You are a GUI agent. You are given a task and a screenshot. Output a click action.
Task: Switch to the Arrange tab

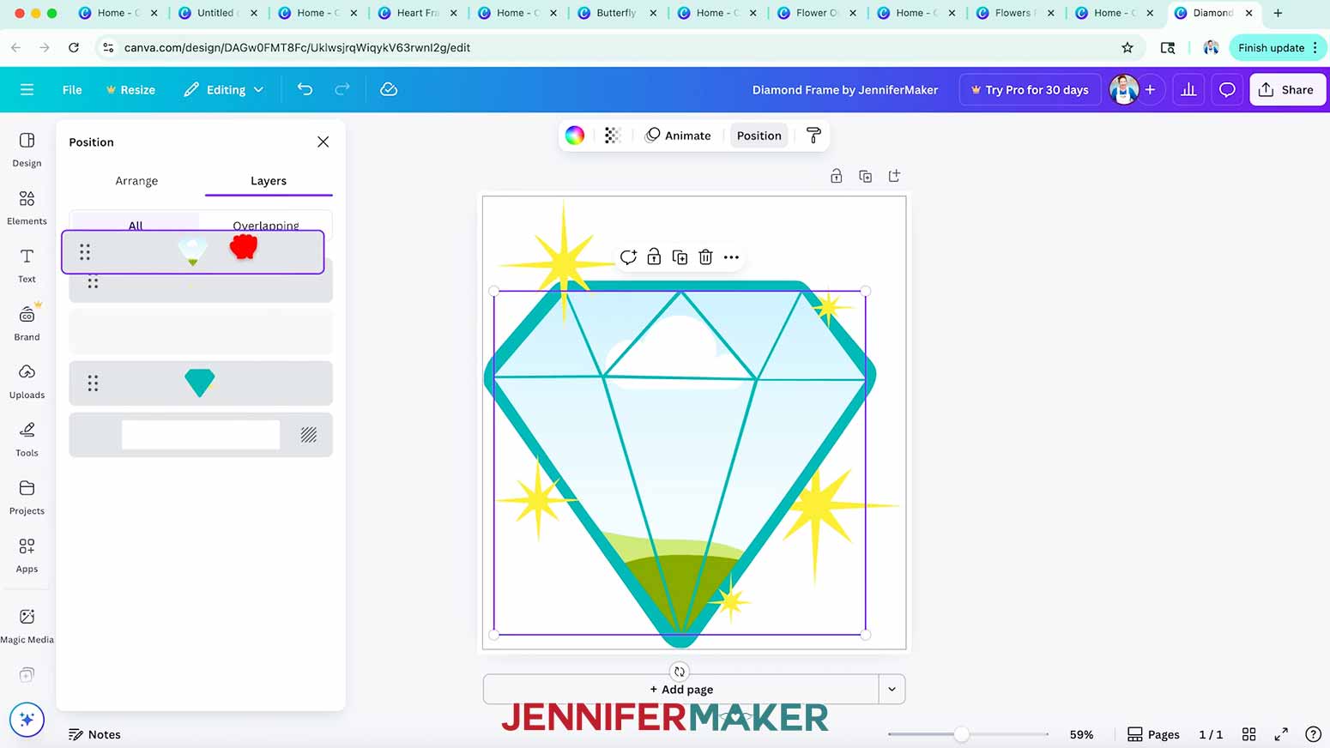click(x=136, y=181)
